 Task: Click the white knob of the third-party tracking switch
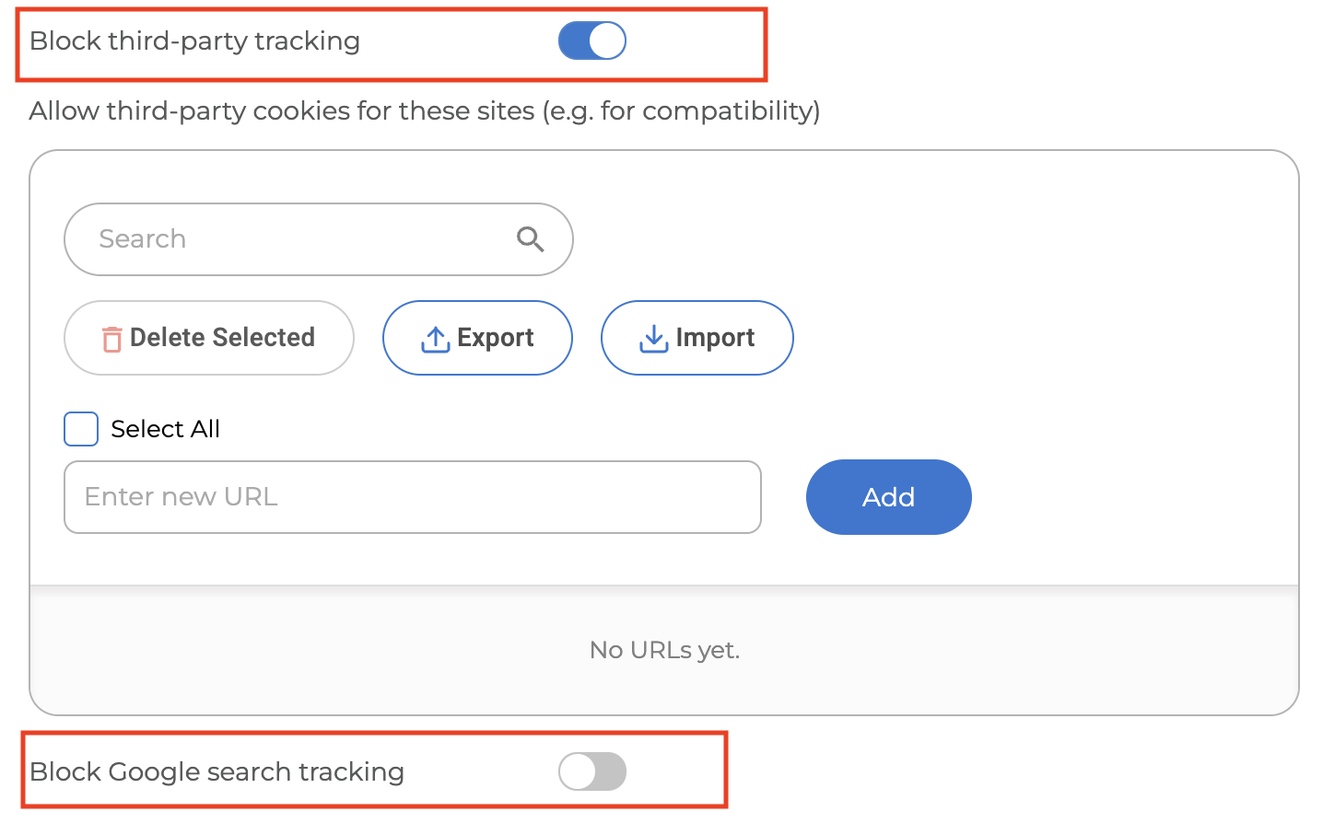pos(607,41)
